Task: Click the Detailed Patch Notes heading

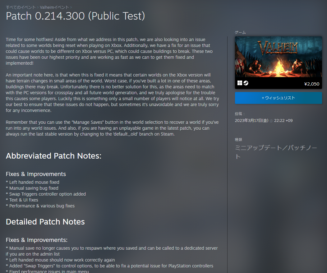Action: [45, 222]
